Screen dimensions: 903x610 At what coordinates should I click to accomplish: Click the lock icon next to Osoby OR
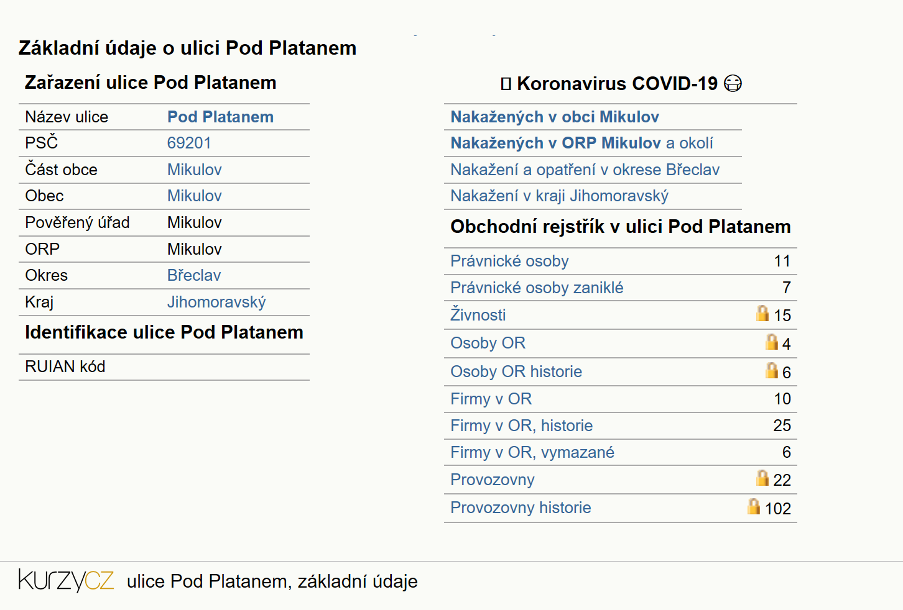772,342
